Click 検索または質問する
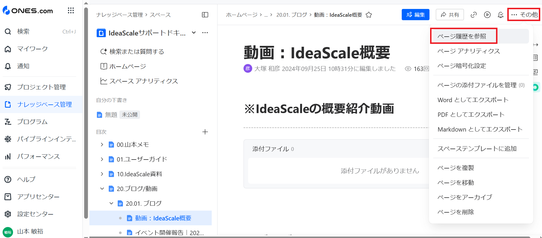The image size is (542, 238). 132,52
